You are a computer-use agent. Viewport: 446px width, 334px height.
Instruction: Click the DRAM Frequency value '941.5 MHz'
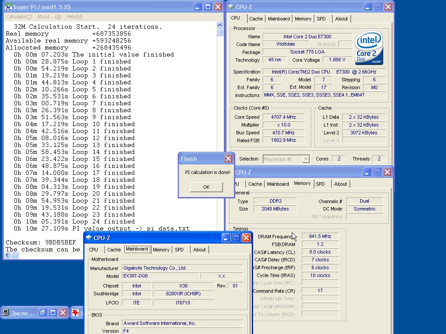(x=320, y=236)
